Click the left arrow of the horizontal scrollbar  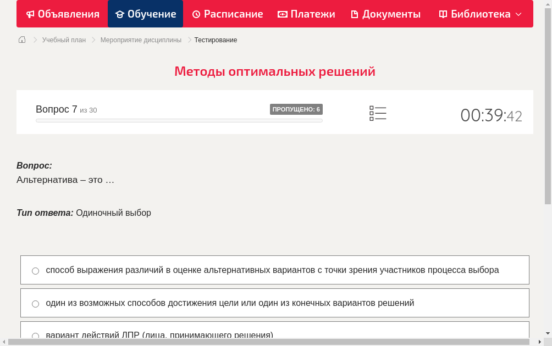[x=4, y=342]
